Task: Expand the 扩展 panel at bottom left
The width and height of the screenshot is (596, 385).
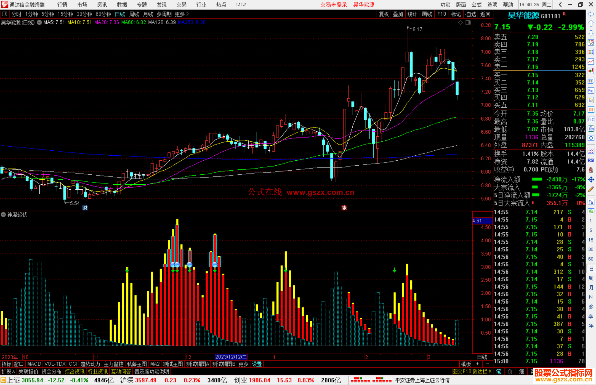Action: (x=8, y=371)
